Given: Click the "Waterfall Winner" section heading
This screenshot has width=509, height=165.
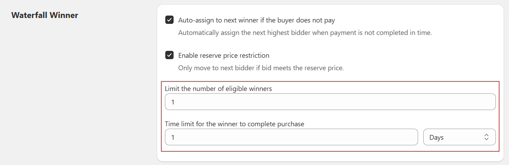Looking at the screenshot, I should coord(45,15).
